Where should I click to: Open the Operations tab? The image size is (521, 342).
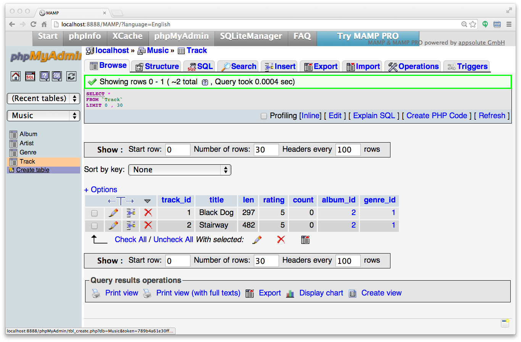click(413, 66)
